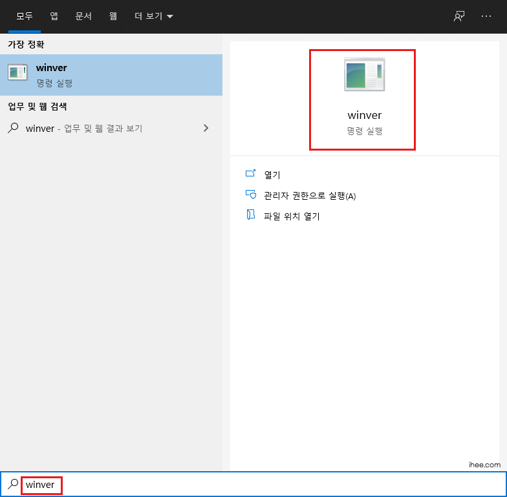Click the 가장 정확 section header
The image size is (507, 497).
[x=26, y=44]
